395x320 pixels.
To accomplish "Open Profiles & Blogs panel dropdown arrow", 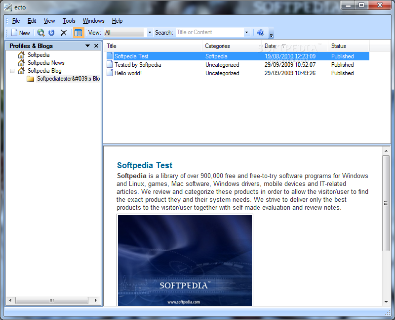I will (87, 46).
